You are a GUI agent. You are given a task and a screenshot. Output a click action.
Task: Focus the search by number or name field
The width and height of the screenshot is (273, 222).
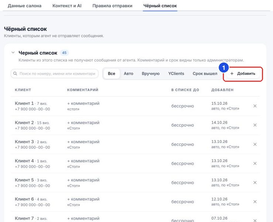[x=55, y=74]
